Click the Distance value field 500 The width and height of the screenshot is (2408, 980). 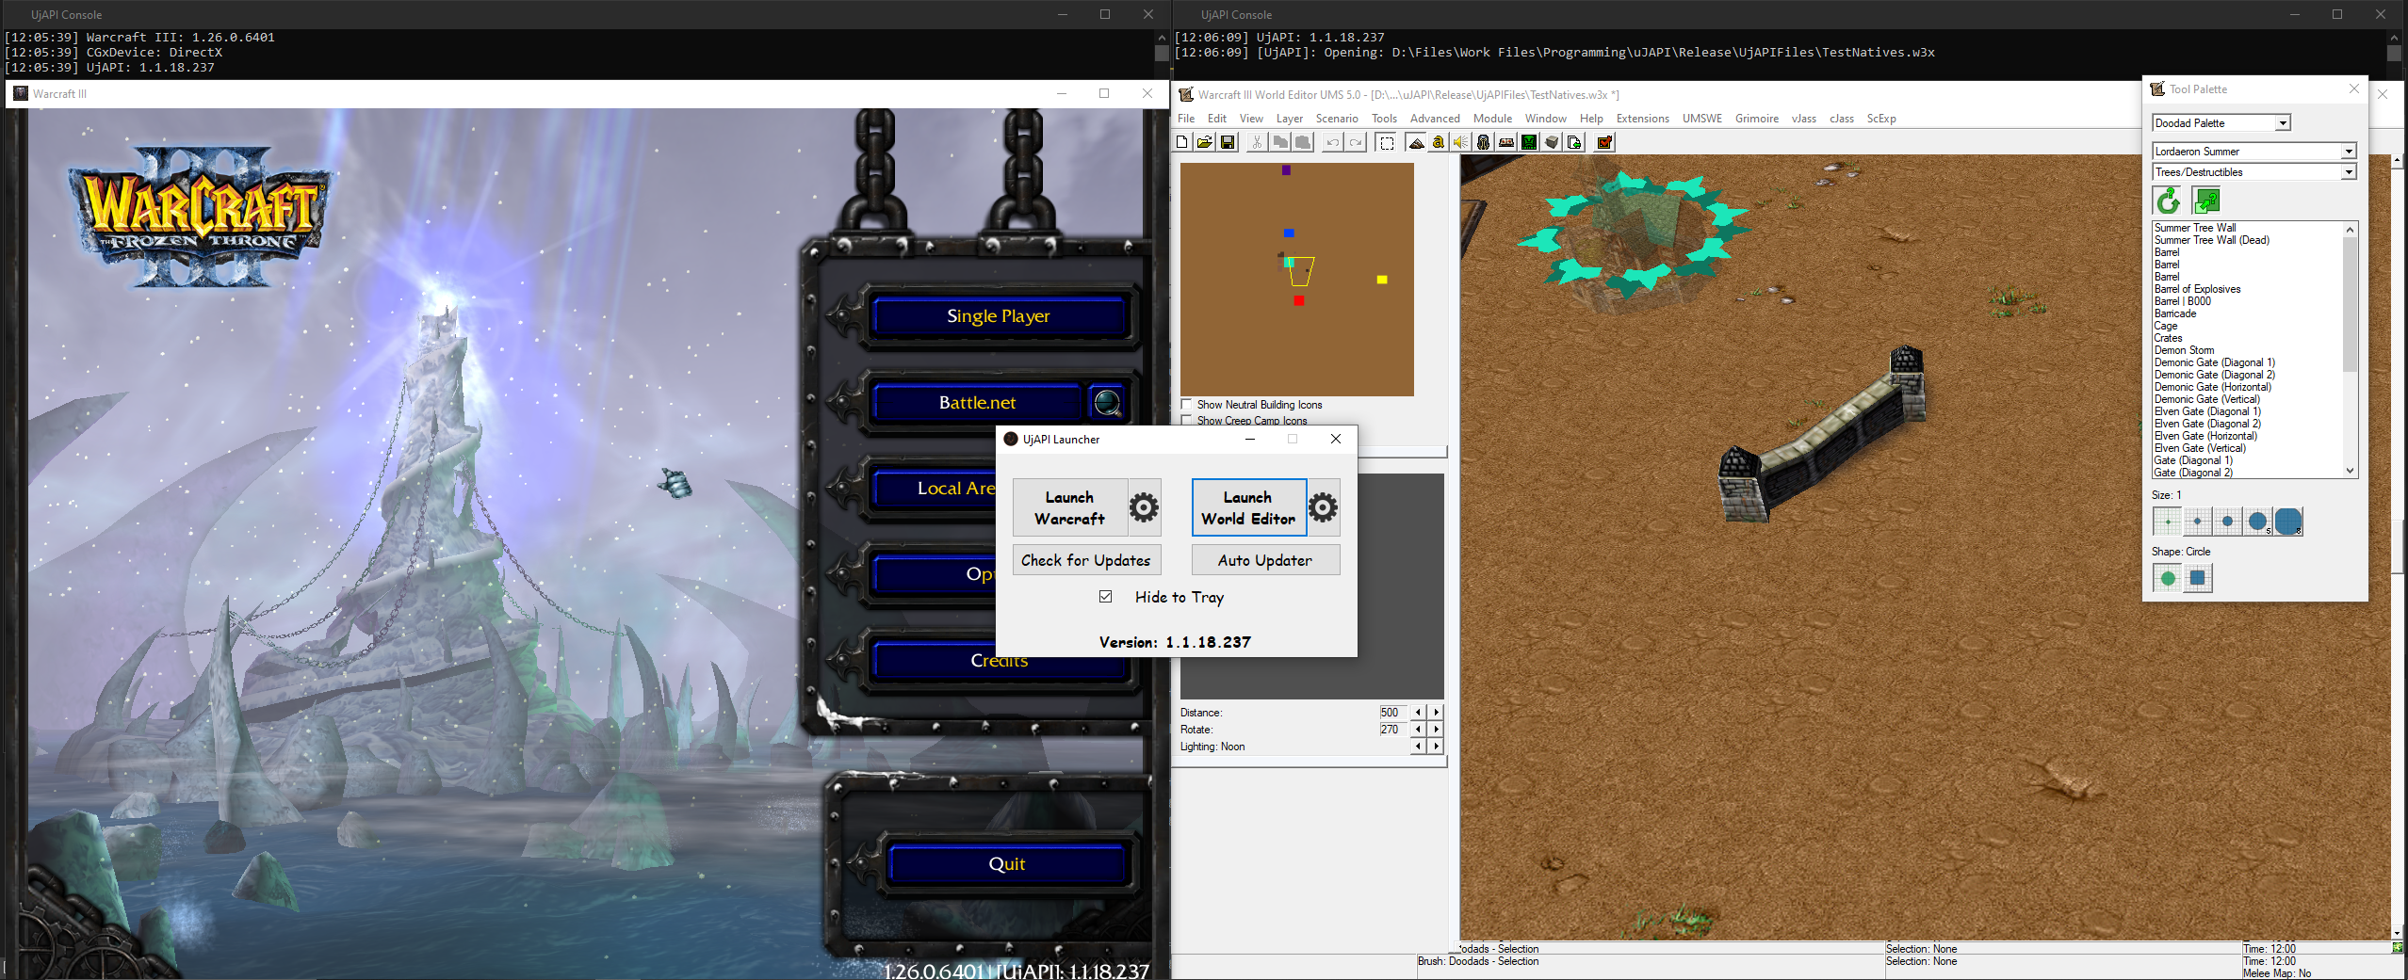[1393, 713]
